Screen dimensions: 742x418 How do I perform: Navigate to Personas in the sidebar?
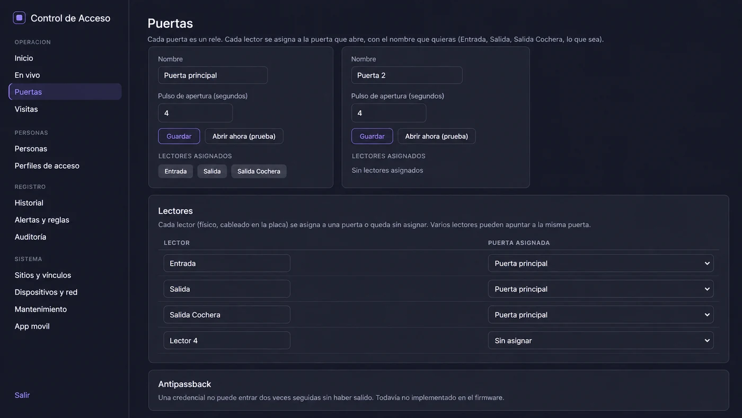[x=31, y=149]
